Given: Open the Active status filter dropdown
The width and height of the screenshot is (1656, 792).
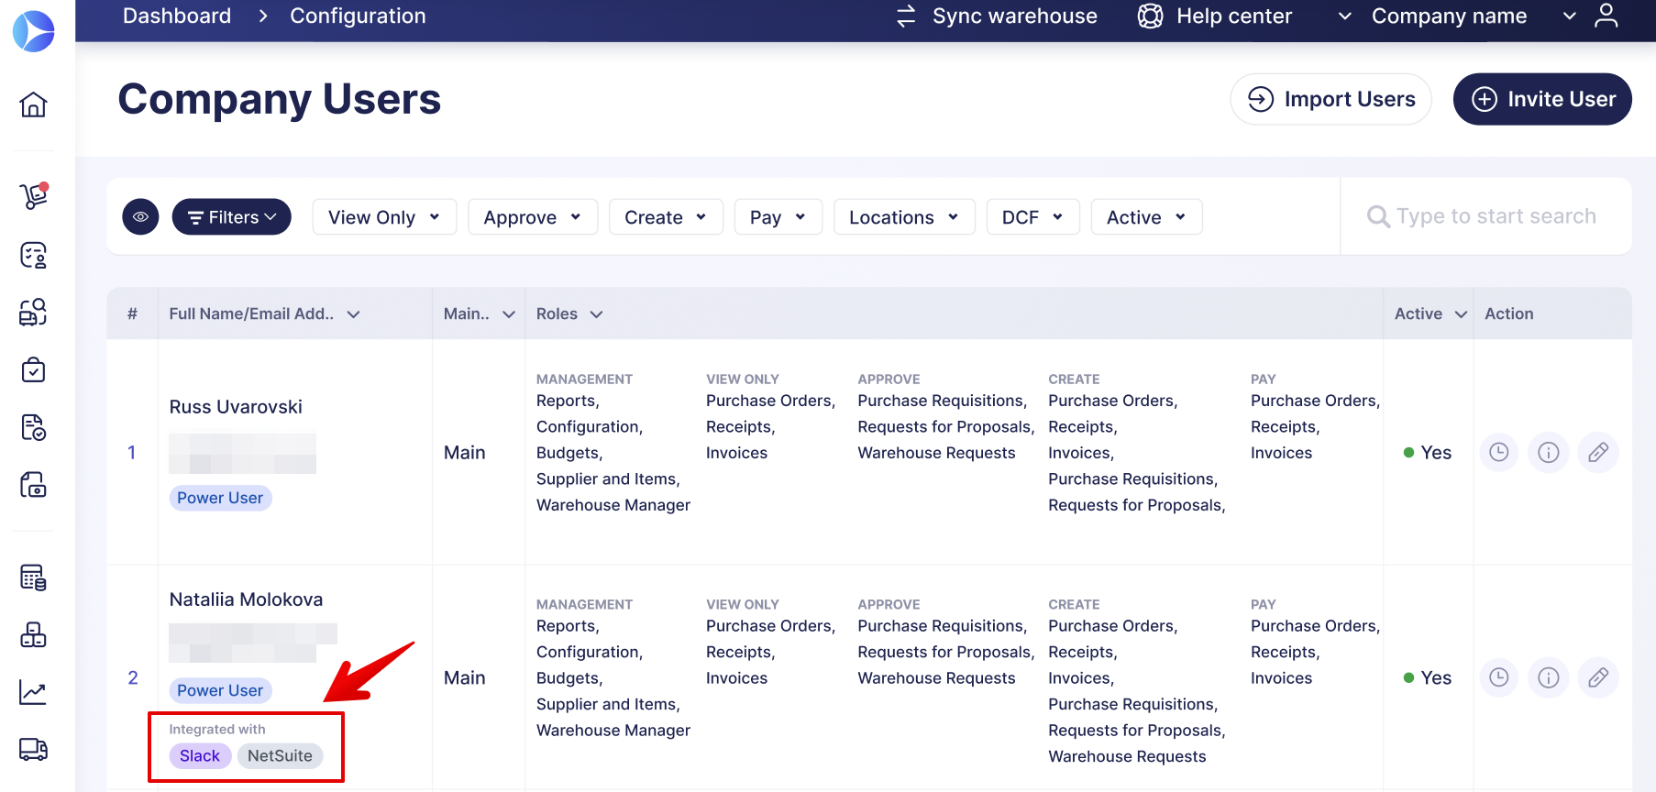Looking at the screenshot, I should coord(1145,217).
